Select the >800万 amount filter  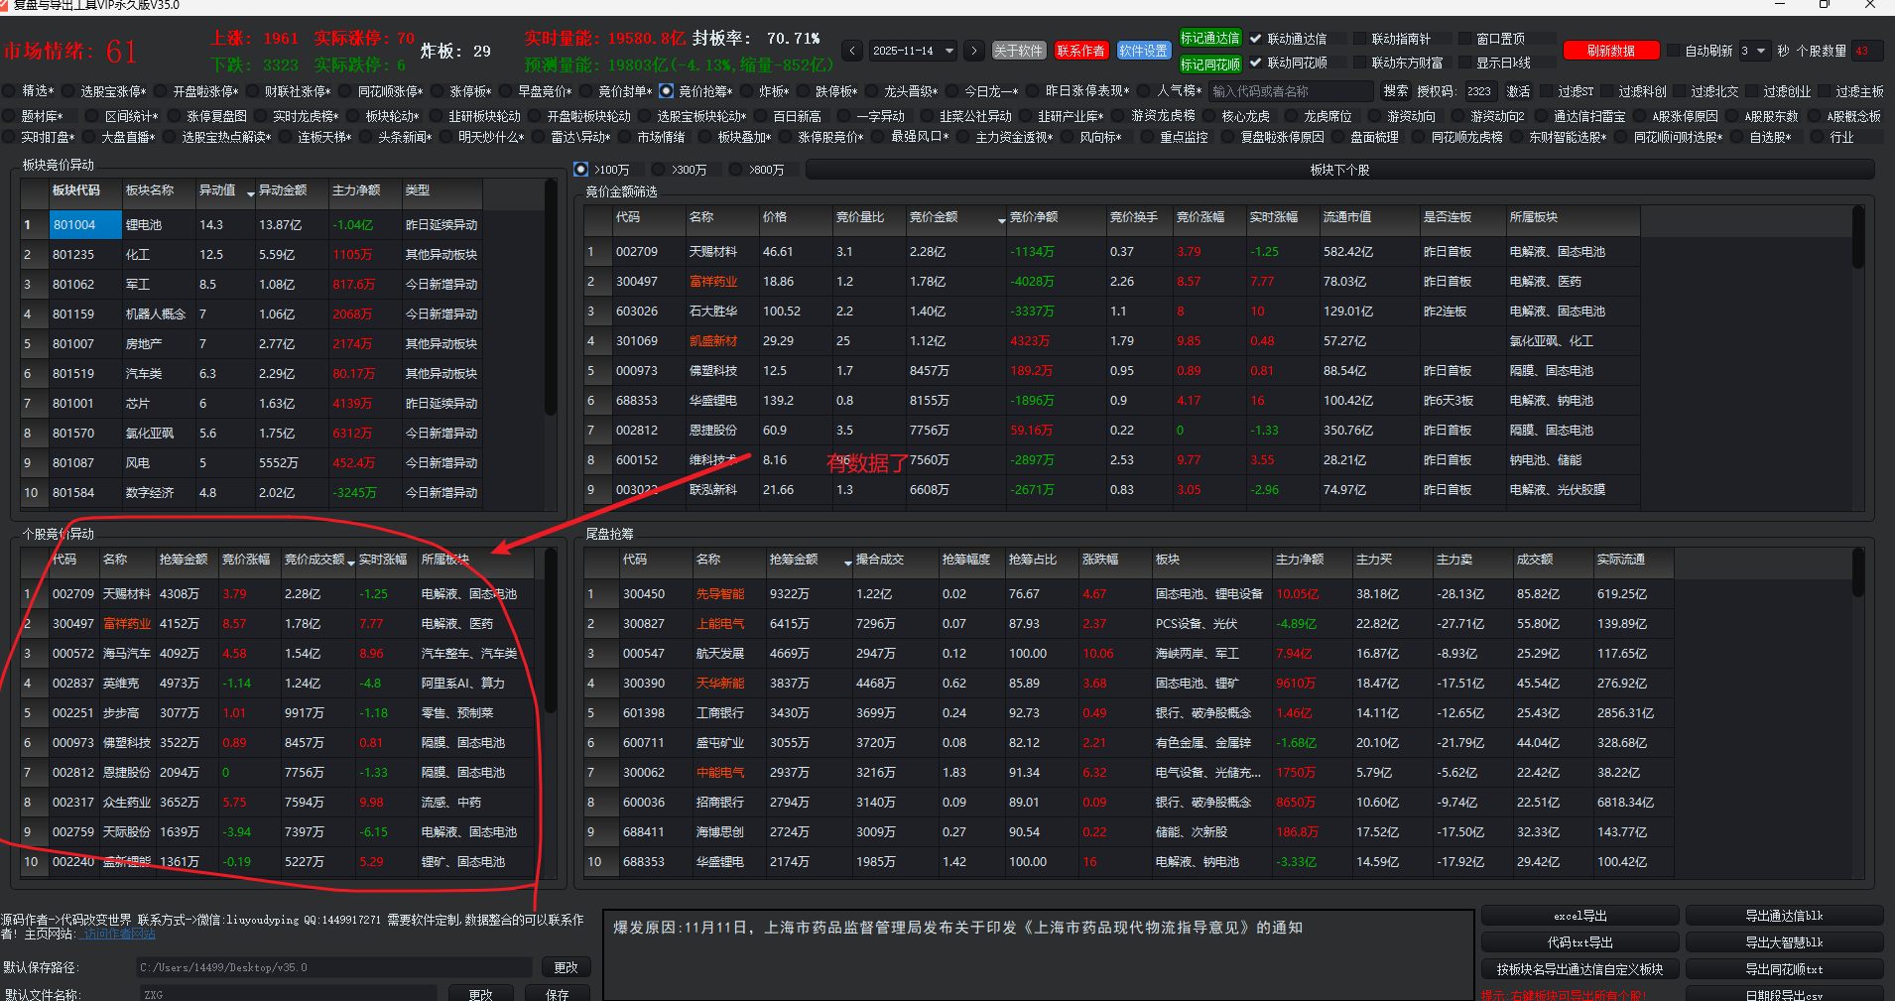tap(736, 170)
